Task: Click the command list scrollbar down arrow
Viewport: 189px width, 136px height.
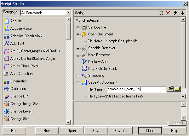Action: [x=68, y=123]
